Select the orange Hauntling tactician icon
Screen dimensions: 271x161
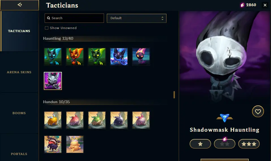tap(75, 57)
